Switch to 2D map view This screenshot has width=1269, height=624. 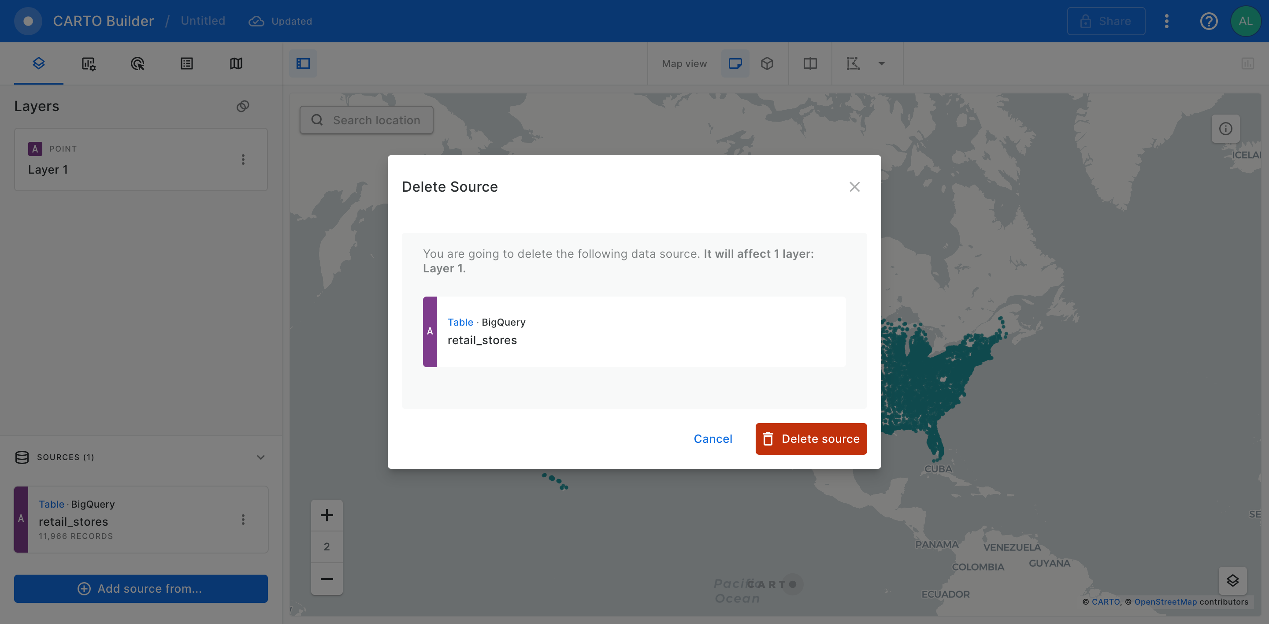tap(735, 63)
